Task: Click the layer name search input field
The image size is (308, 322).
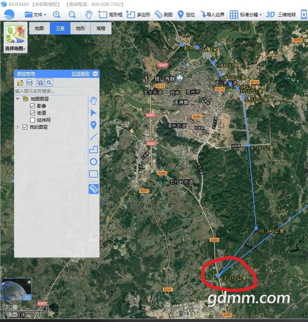Action: (51, 91)
